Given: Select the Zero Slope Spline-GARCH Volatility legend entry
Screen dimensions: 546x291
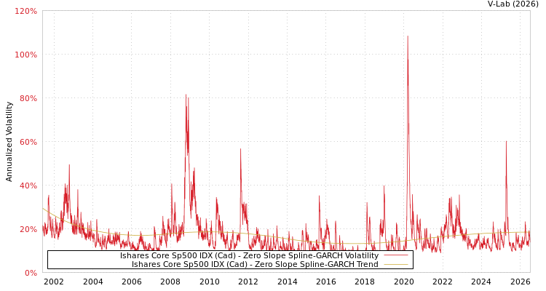Looking at the screenshot, I should (x=249, y=256).
